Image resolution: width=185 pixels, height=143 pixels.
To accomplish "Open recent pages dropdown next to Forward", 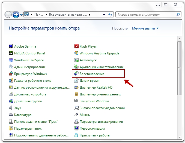I will (x=21, y=15).
